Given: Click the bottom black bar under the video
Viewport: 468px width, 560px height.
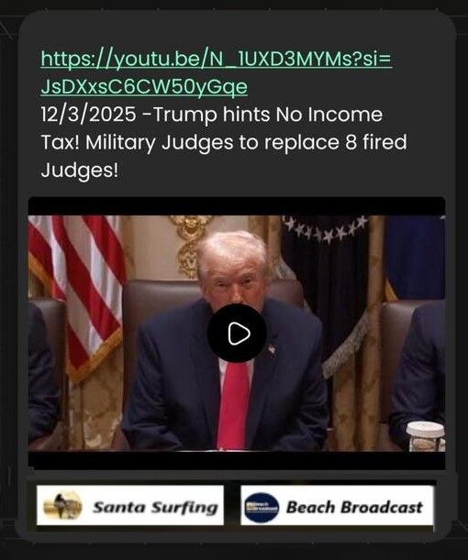Looking at the screenshot, I should [237, 461].
